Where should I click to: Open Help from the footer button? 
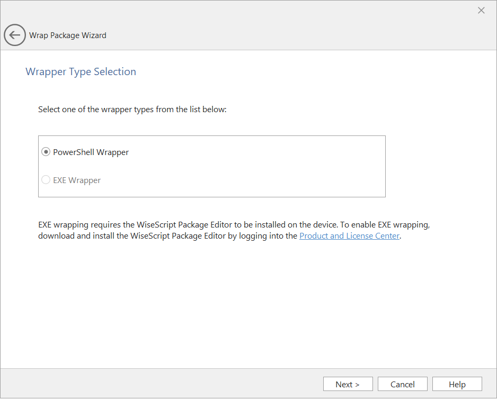pos(457,384)
